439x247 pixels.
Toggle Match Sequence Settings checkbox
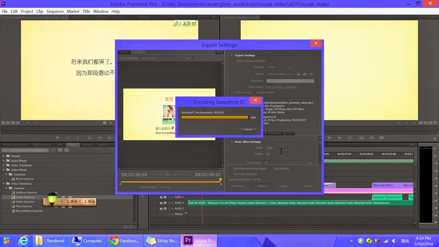(234, 61)
